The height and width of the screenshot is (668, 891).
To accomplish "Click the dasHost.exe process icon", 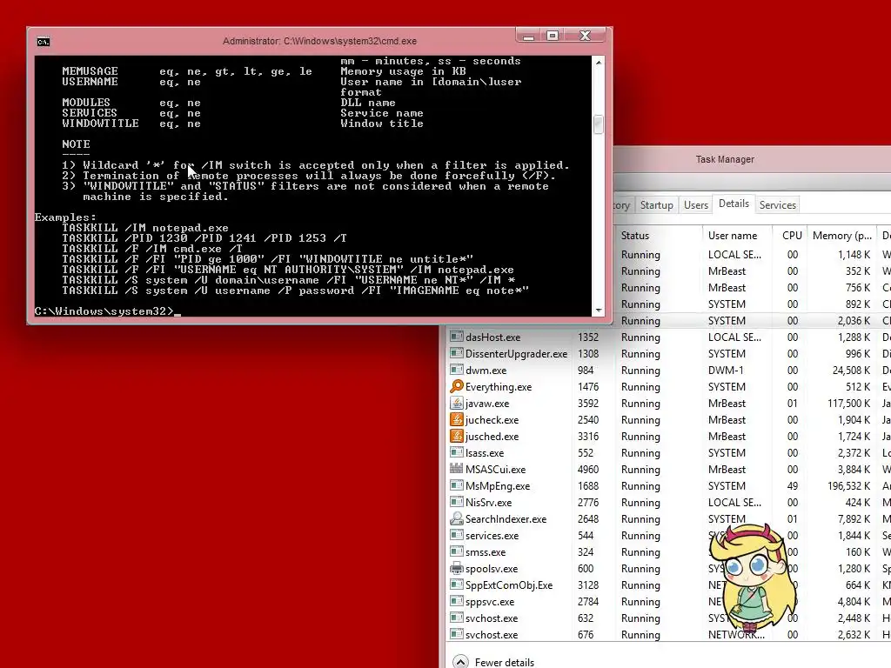I will coord(456,337).
